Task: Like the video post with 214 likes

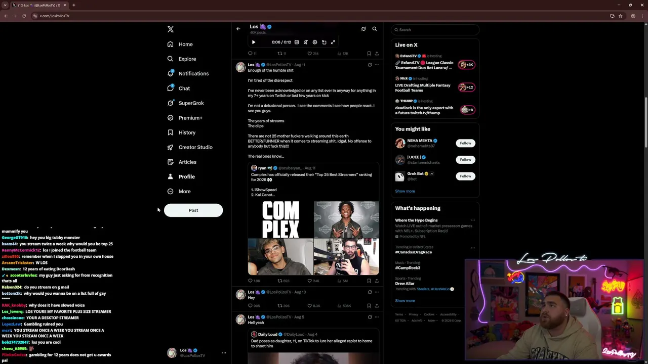Action: click(x=313, y=53)
